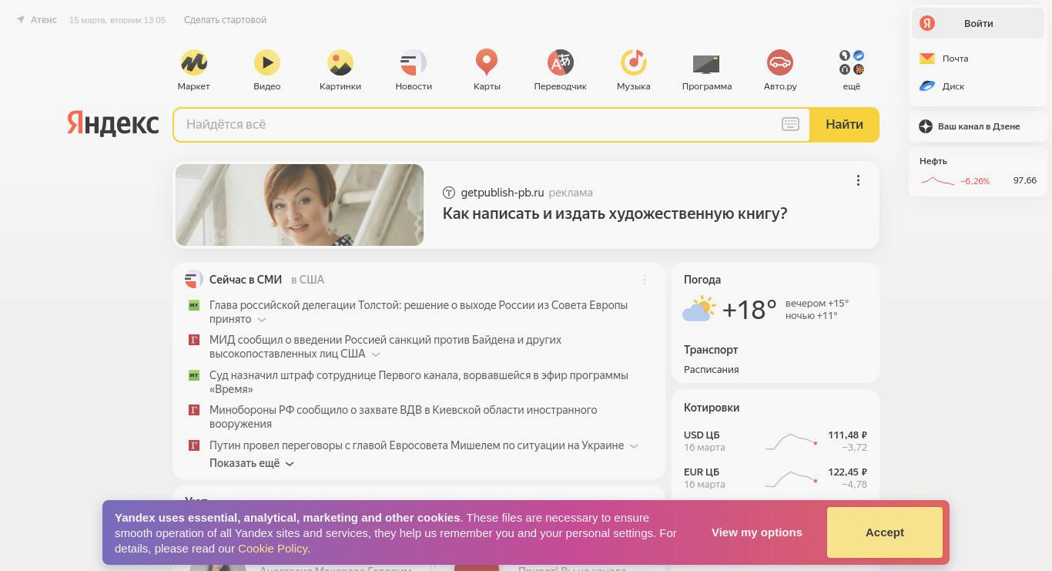The image size is (1052, 571).
Task: Open the ad book publishing headline
Action: 615,213
